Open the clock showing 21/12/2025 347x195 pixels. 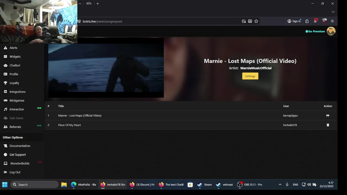tap(326, 185)
